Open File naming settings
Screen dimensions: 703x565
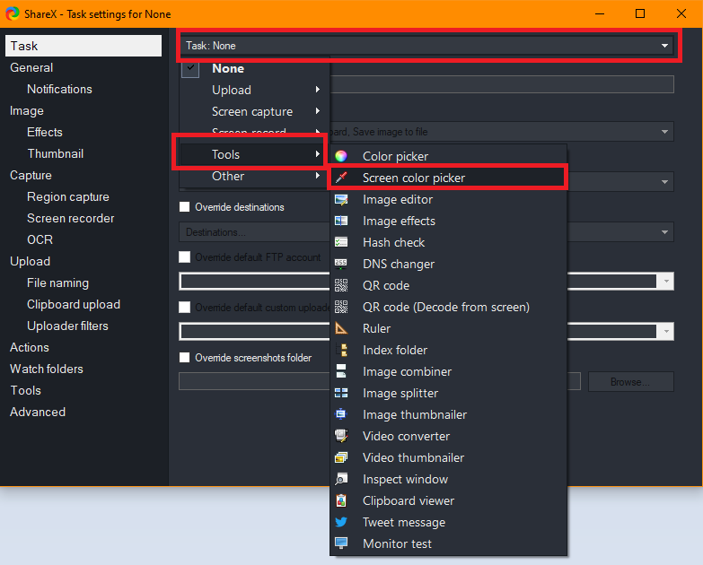pyautogui.click(x=57, y=282)
